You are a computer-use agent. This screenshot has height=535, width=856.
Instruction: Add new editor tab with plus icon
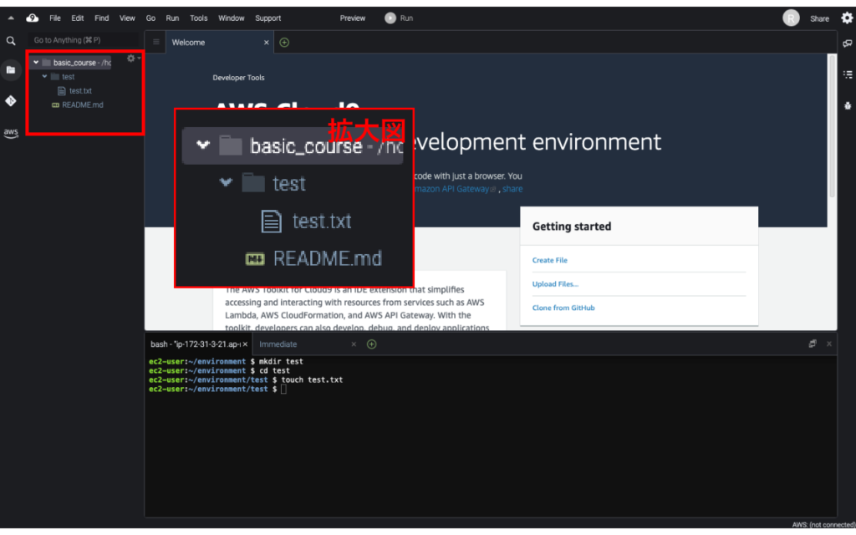coord(284,43)
